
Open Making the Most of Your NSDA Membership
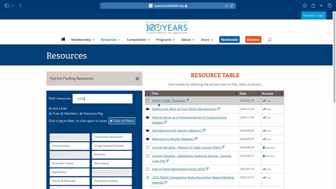point(186,109)
